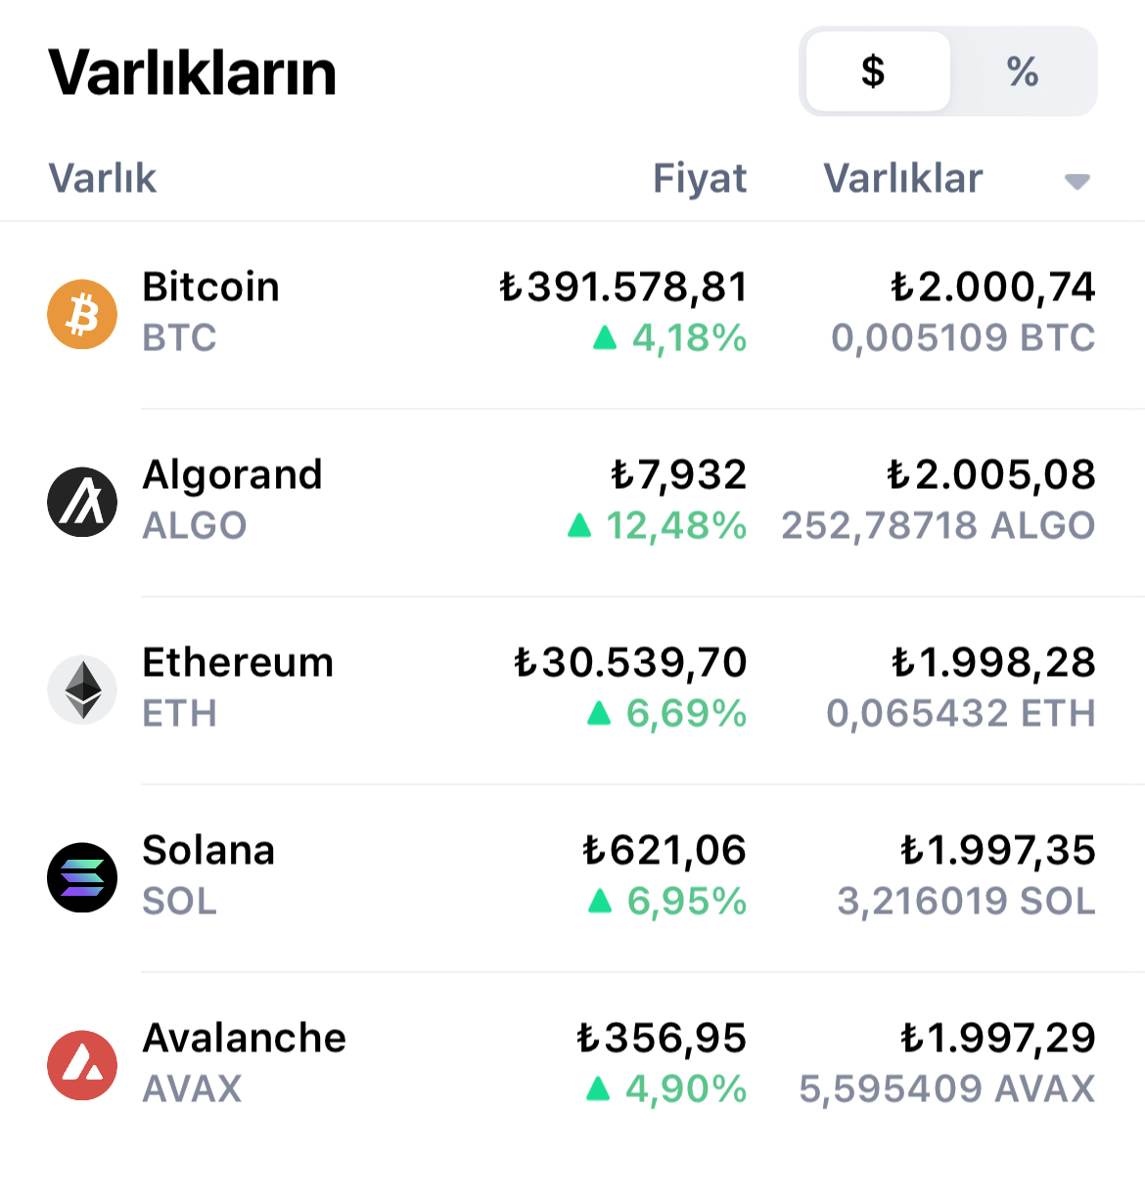
Task: Click the green up arrow beside 12,48%
Action: tap(579, 526)
